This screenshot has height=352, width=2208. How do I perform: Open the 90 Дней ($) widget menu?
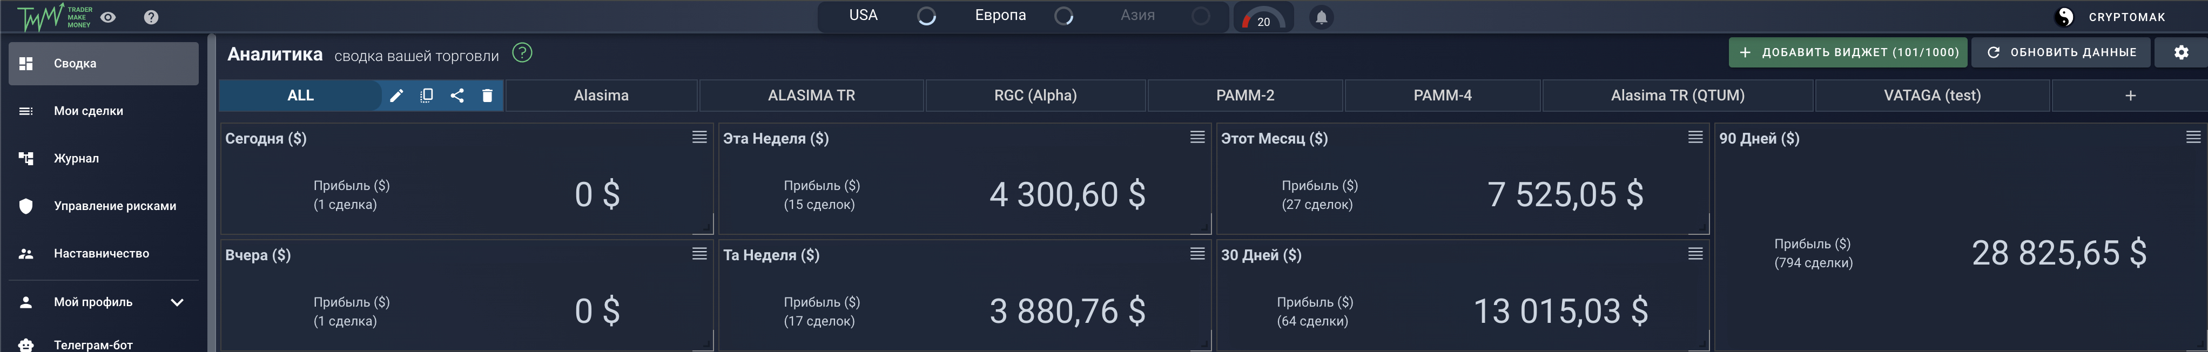[2192, 137]
